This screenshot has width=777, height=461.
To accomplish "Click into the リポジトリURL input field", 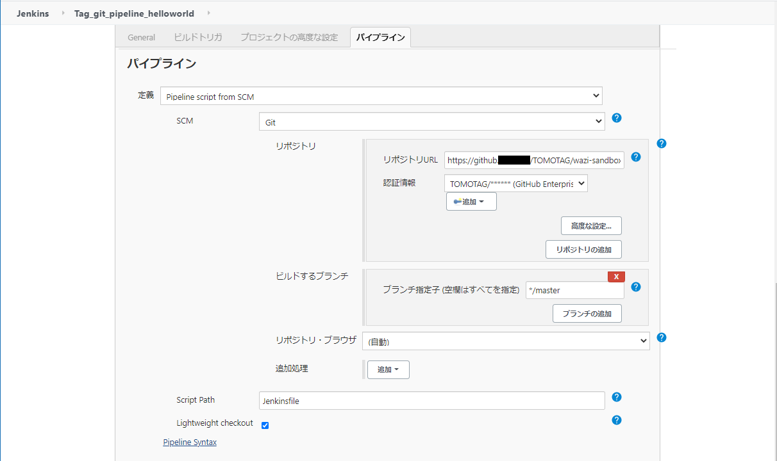I will click(534, 160).
